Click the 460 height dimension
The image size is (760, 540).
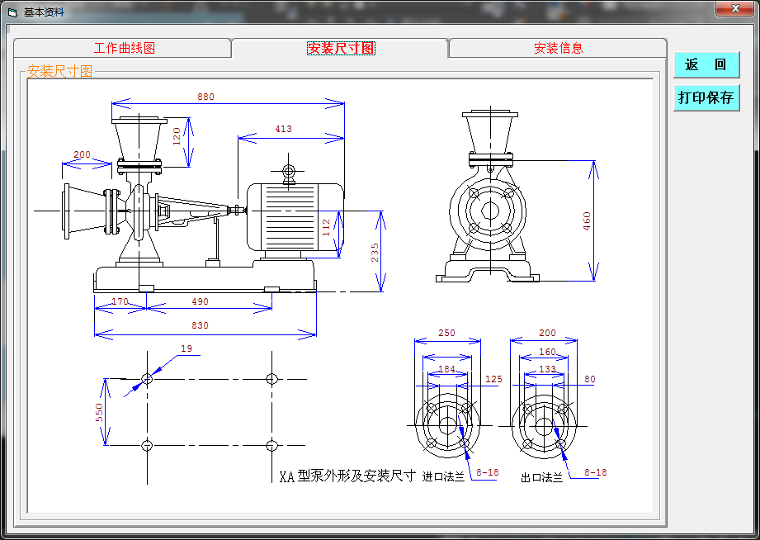[x=587, y=220]
